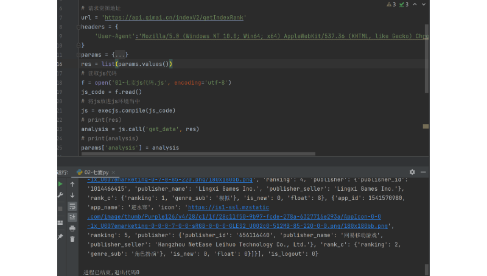Open run configuration wrench icon
Image resolution: width=487 pixels, height=276 pixels.
60,195
